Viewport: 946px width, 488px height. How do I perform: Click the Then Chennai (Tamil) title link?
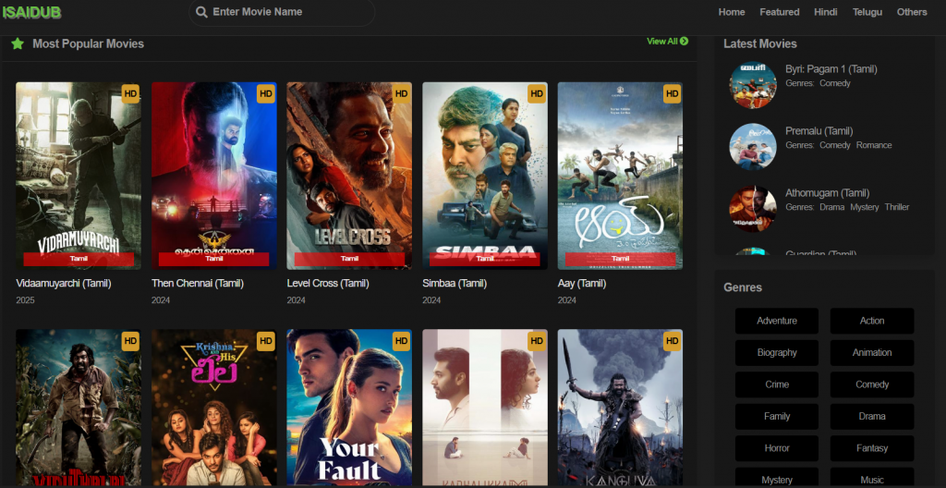click(198, 283)
